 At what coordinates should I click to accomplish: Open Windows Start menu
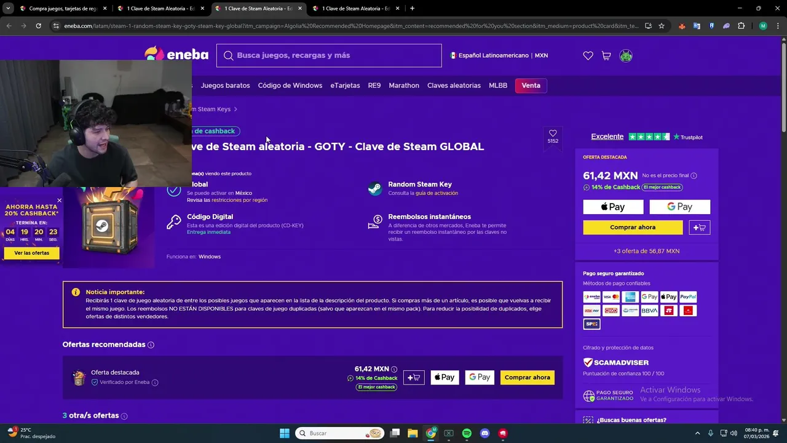pyautogui.click(x=285, y=433)
